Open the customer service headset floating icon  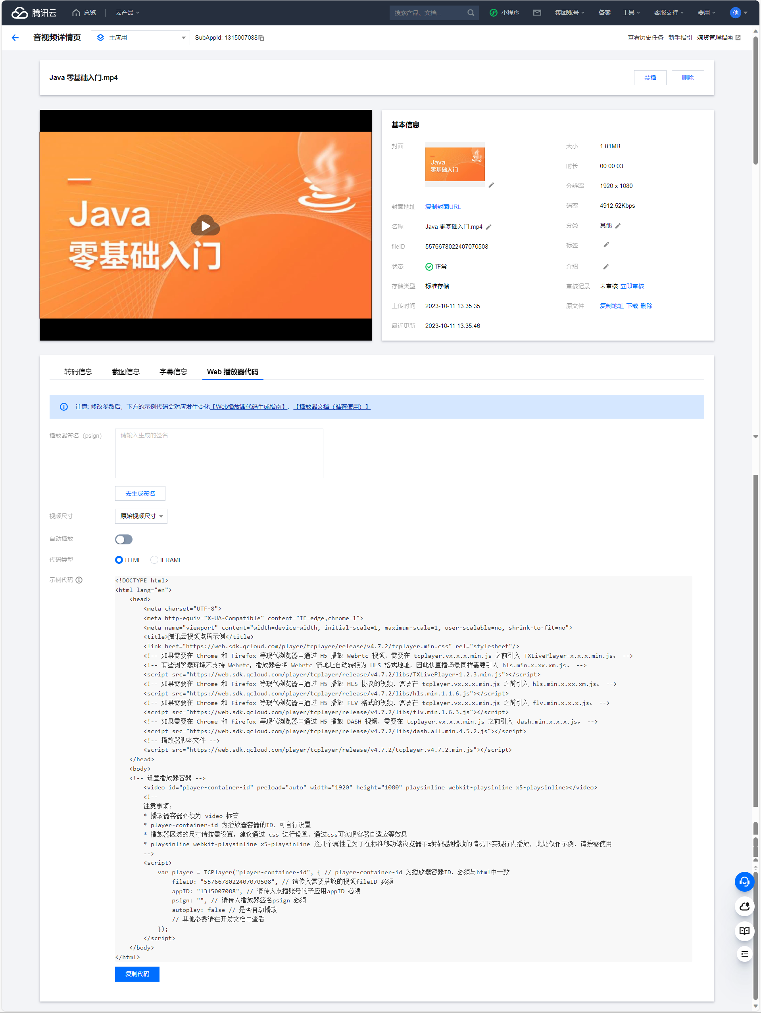pyautogui.click(x=744, y=881)
